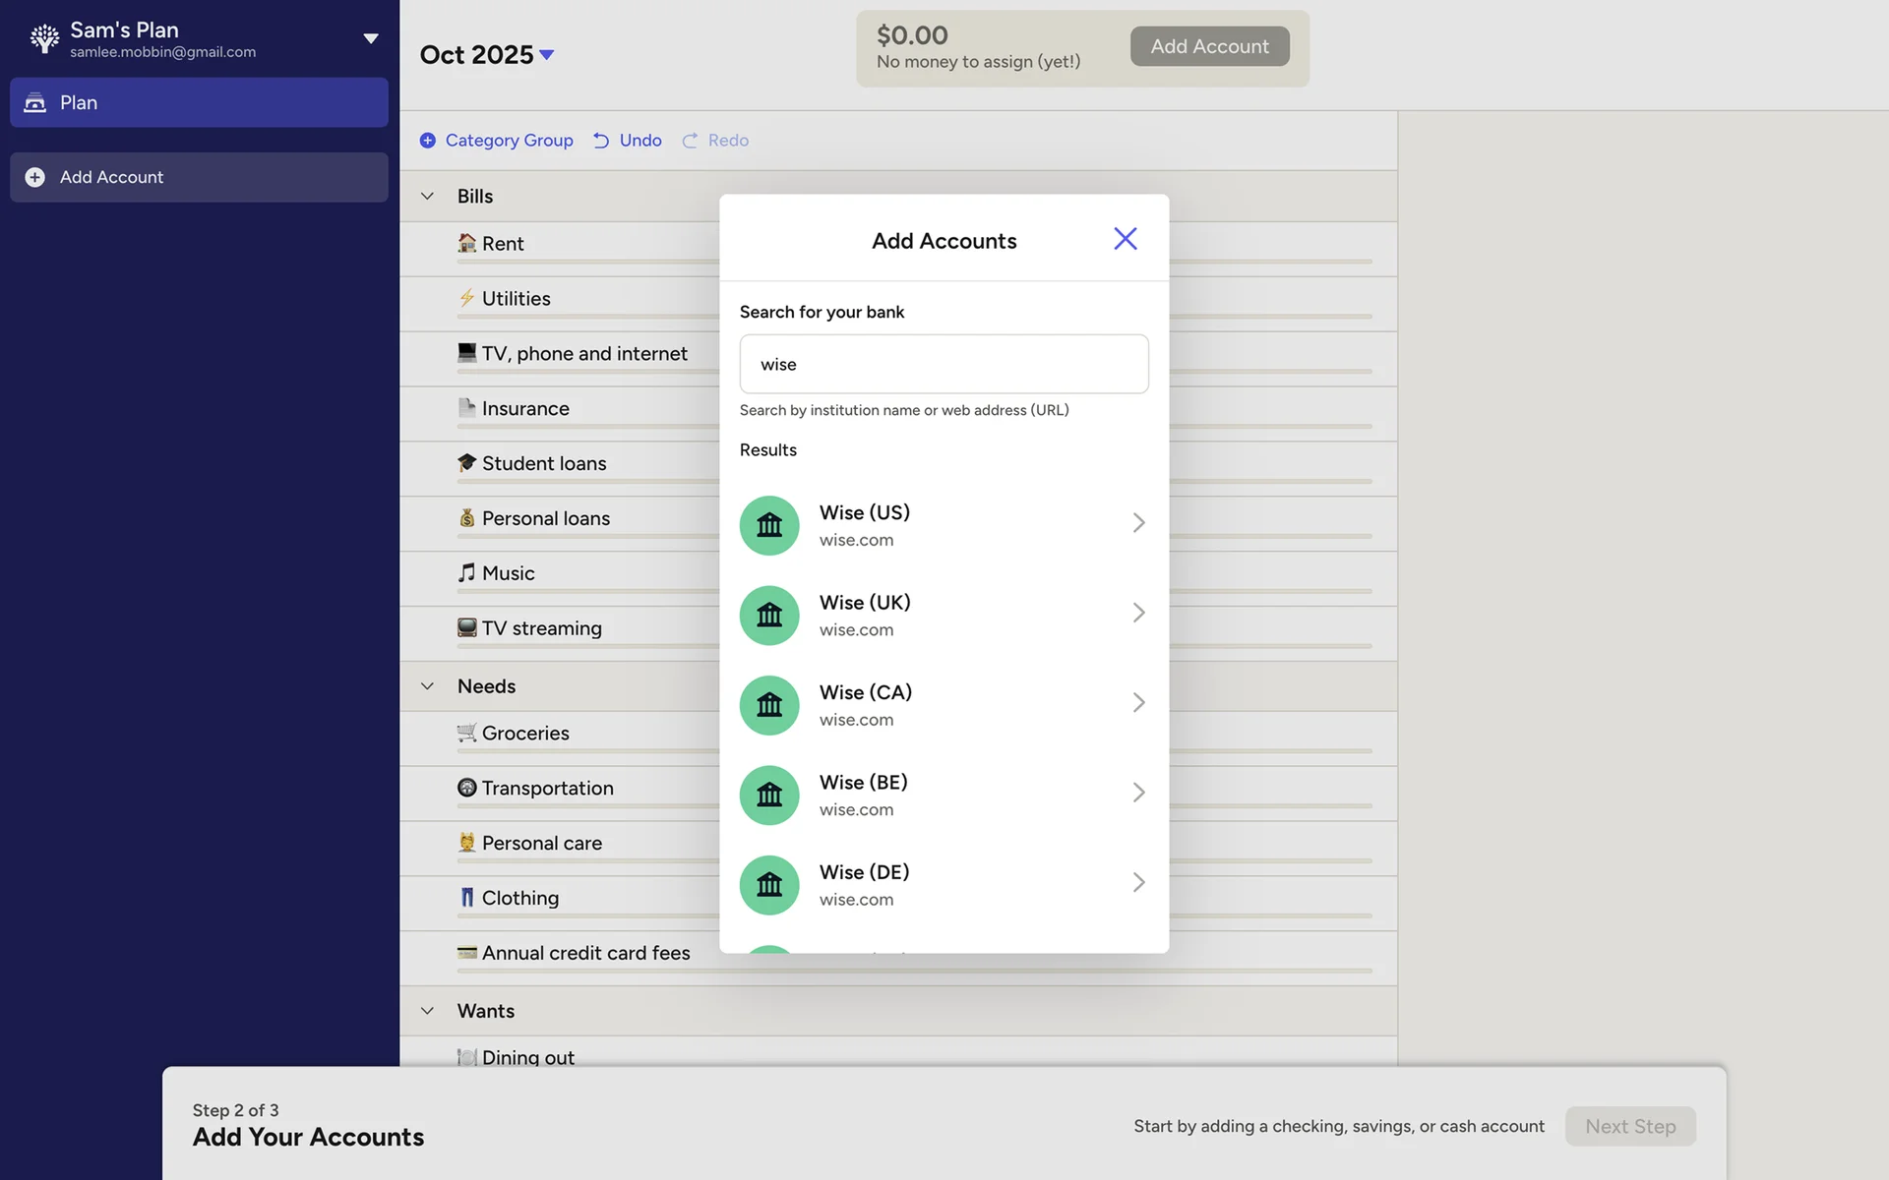The height and width of the screenshot is (1180, 1889).
Task: Click the plus icon next to Category Group
Action: click(x=427, y=141)
